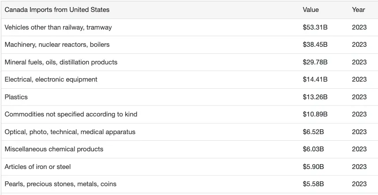Click the $53.31B value cell
The width and height of the screenshot is (378, 195).
click(x=315, y=27)
